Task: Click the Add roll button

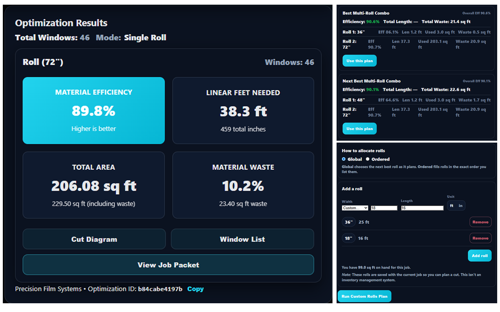Action: click(480, 256)
